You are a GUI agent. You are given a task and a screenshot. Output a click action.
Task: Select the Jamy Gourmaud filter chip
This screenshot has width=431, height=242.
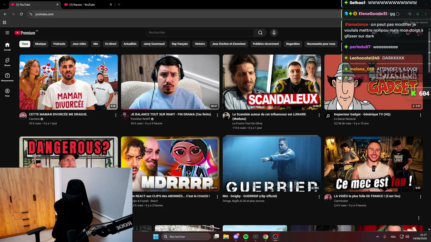[154, 44]
